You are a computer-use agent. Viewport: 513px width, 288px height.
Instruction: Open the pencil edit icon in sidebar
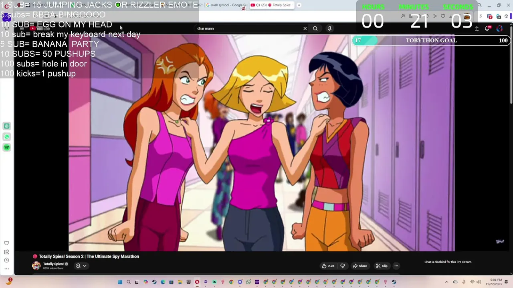pyautogui.click(x=6, y=252)
